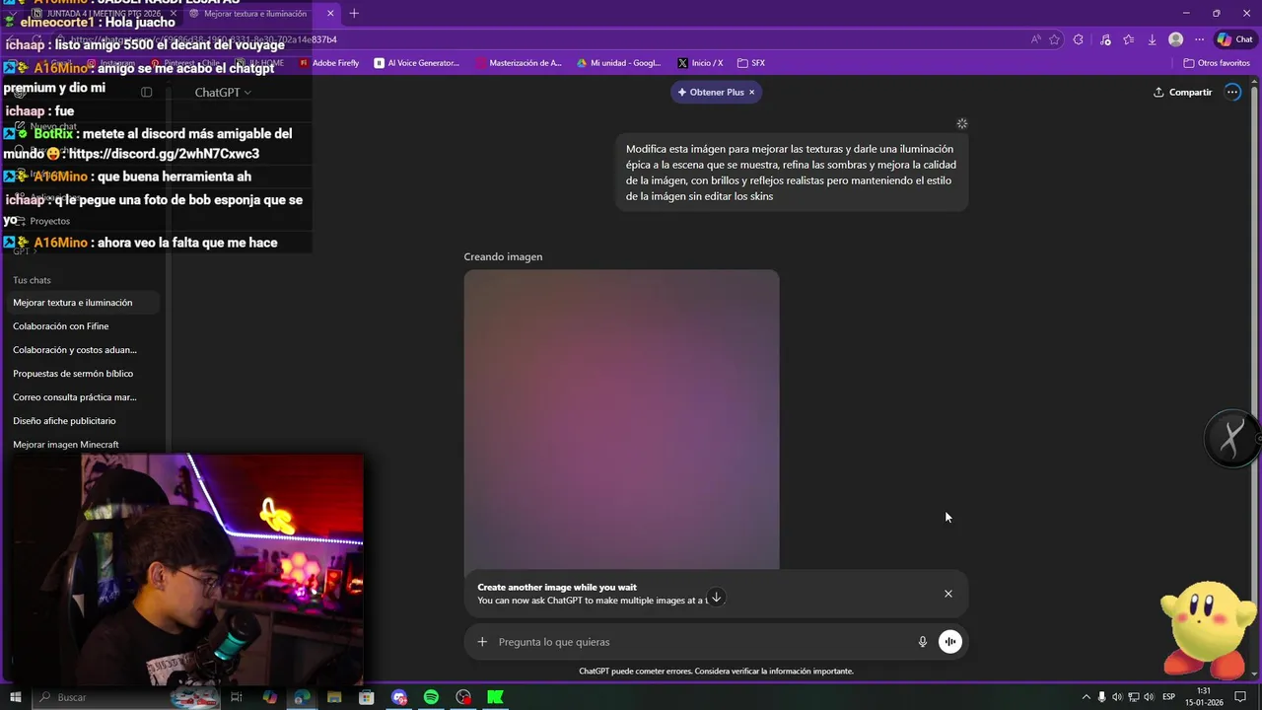Open the 'Mi unidad - Googl...' bookmark
Viewport: 1262px width, 710px height.
pos(618,63)
